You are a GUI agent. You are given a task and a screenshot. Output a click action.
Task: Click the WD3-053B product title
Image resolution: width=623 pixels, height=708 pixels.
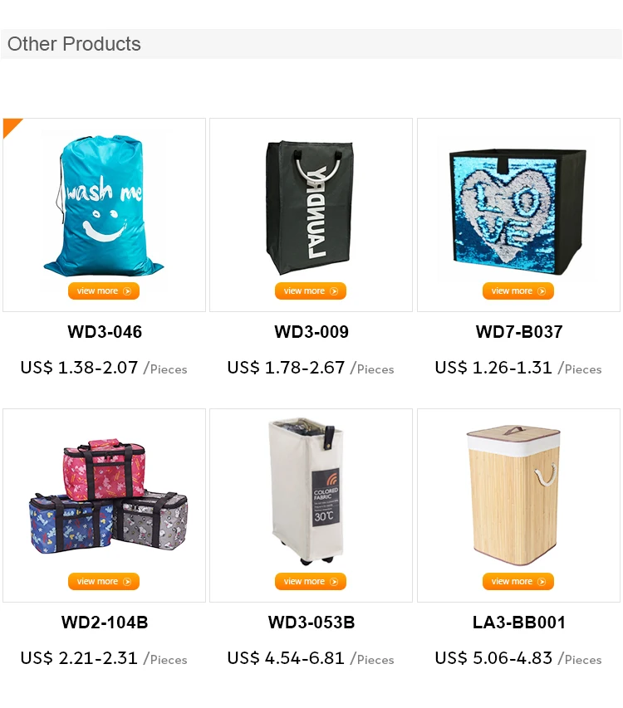click(x=311, y=623)
